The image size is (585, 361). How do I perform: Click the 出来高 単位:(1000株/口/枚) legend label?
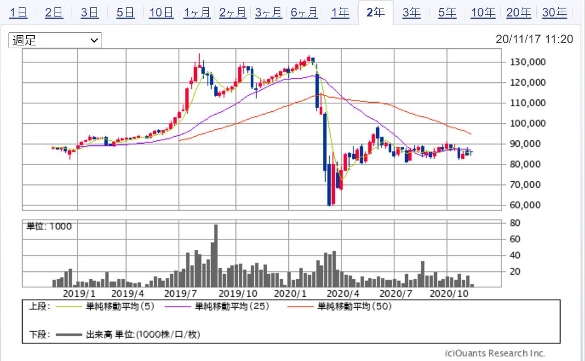tap(143, 334)
